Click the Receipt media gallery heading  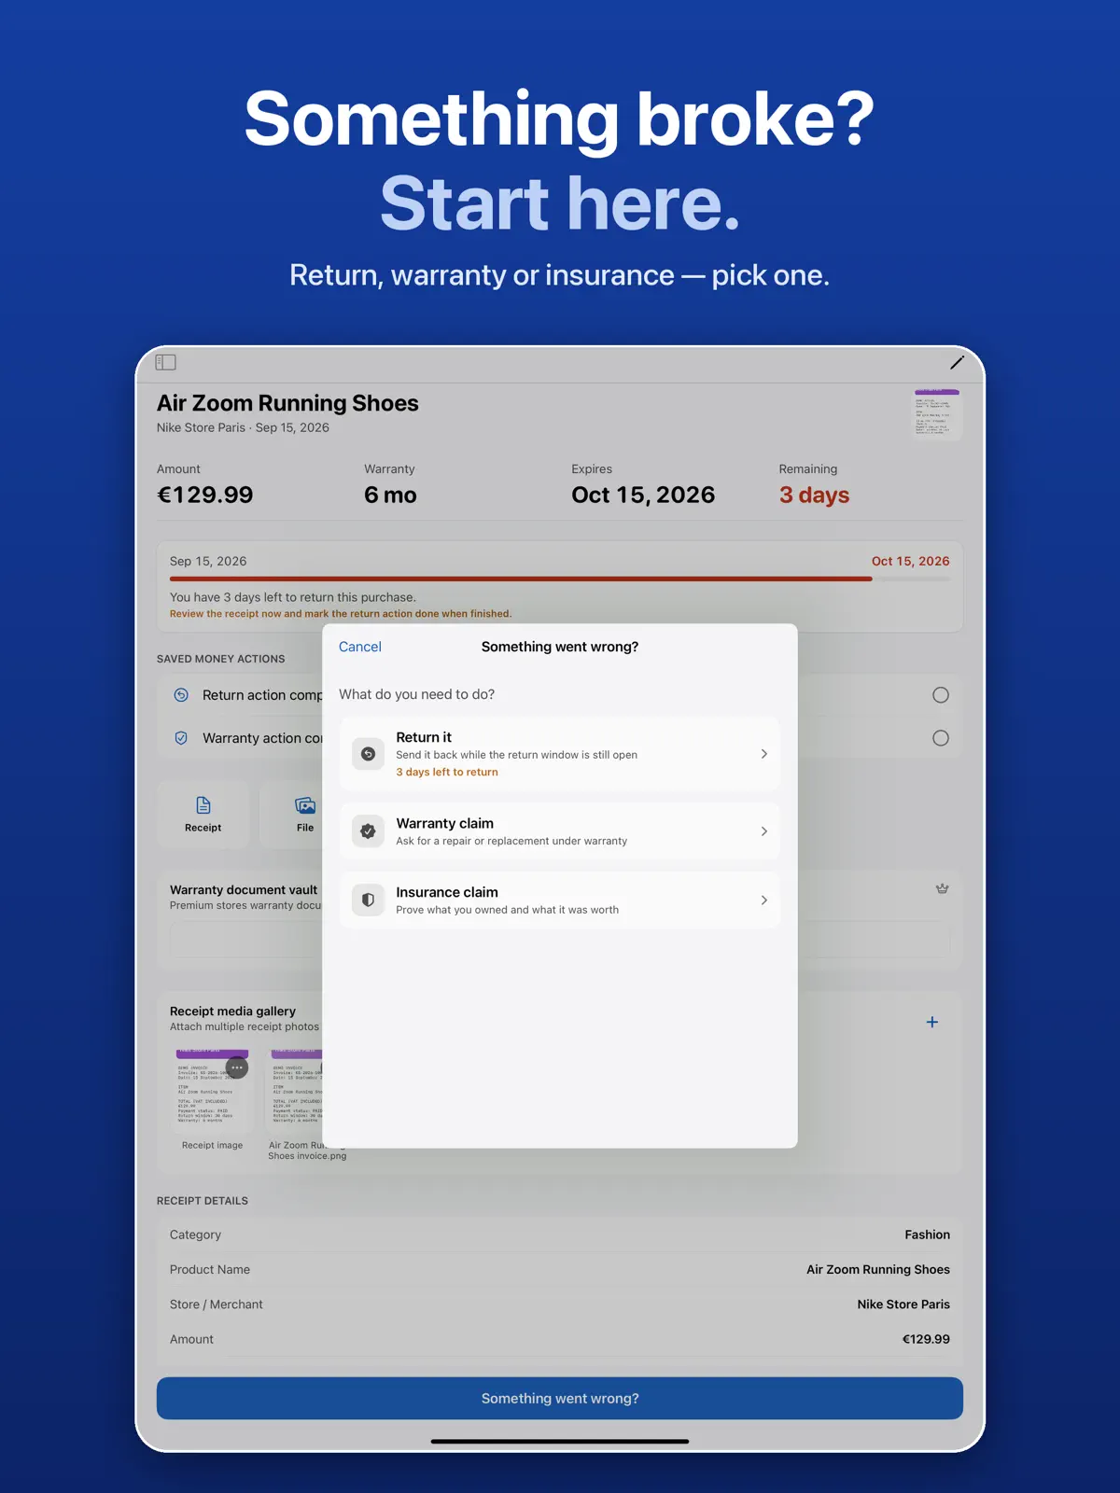tap(232, 1012)
